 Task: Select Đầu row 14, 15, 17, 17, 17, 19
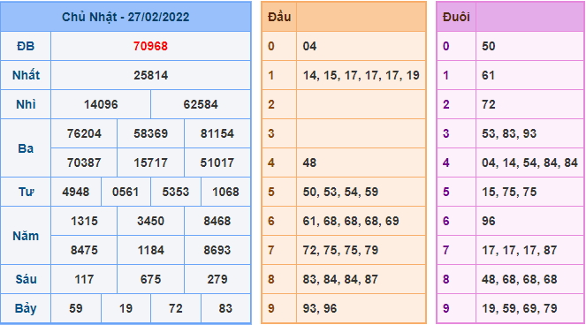pyautogui.click(x=361, y=75)
